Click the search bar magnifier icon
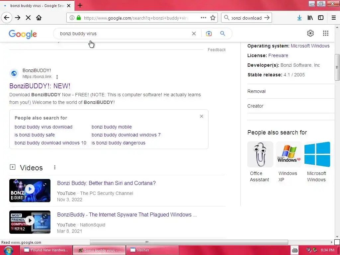The image size is (340, 255). 226,18
